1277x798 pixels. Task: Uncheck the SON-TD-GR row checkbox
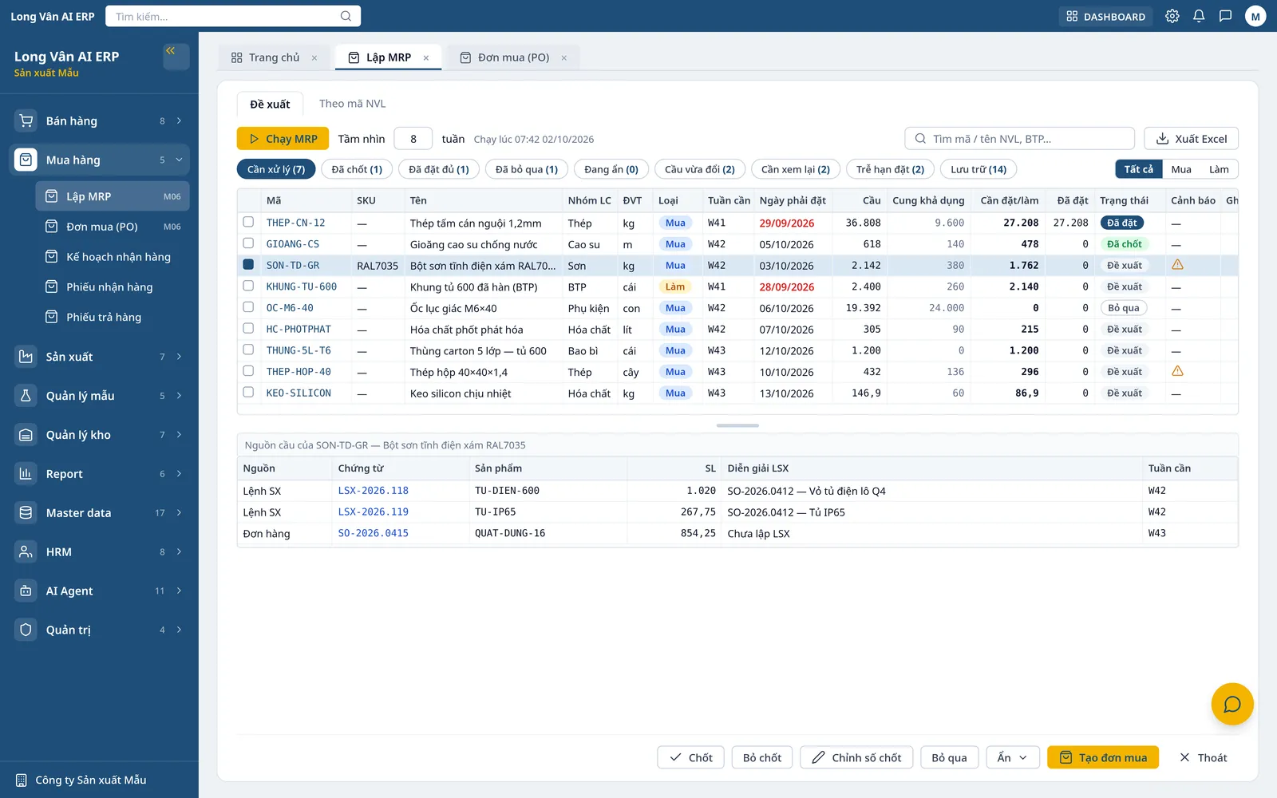point(248,264)
